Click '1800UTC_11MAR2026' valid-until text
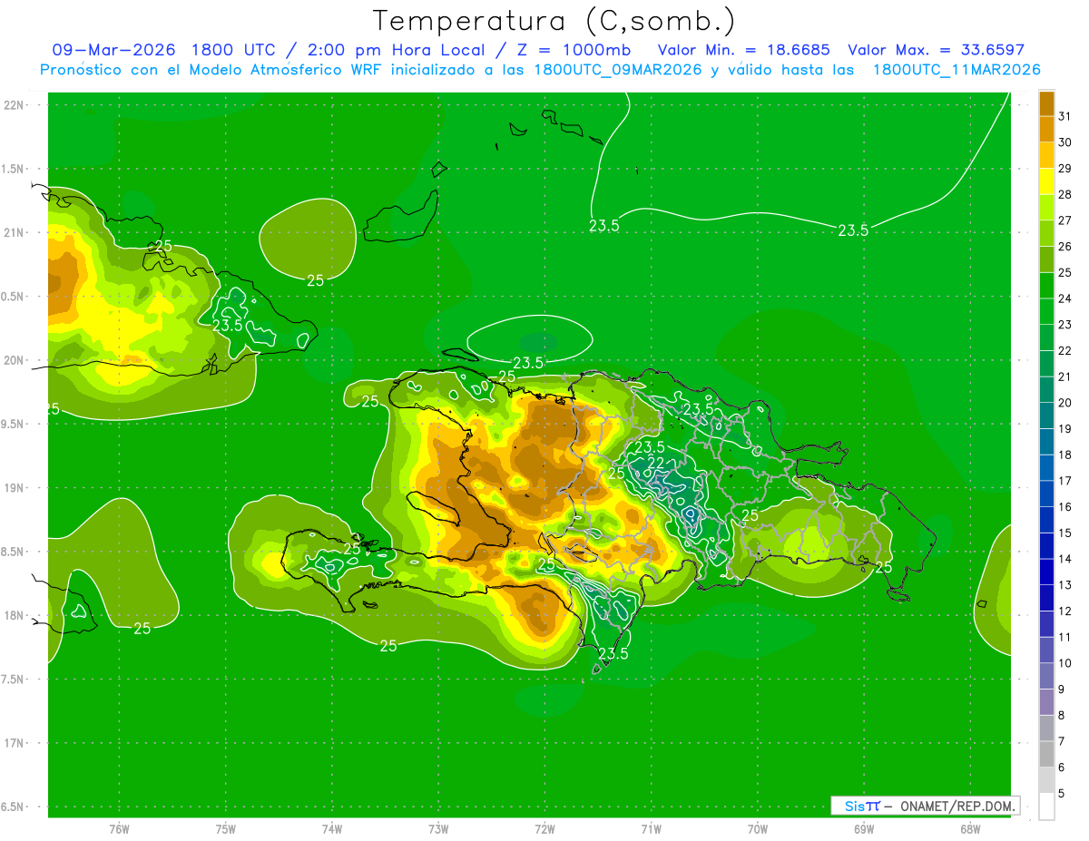Screen dimensions: 1089x841 pos(957,70)
